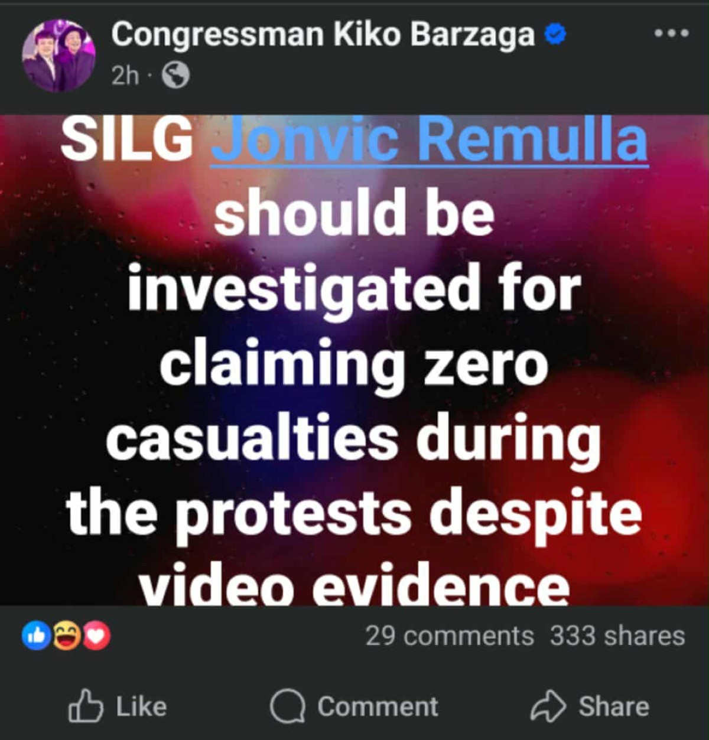Tap the red heart reaction icon
This screenshot has height=740, width=709.
point(96,636)
